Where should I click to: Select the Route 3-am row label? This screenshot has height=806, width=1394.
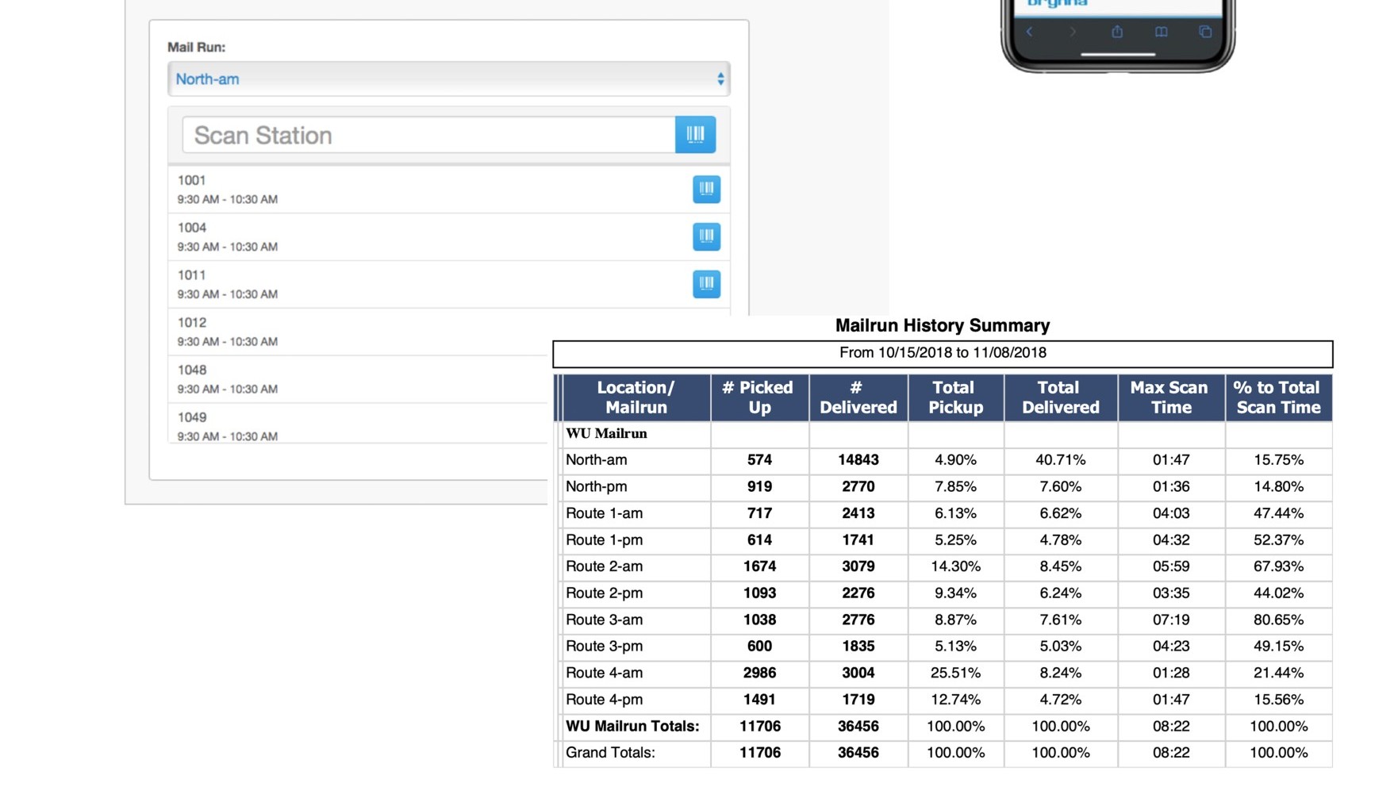(x=604, y=620)
